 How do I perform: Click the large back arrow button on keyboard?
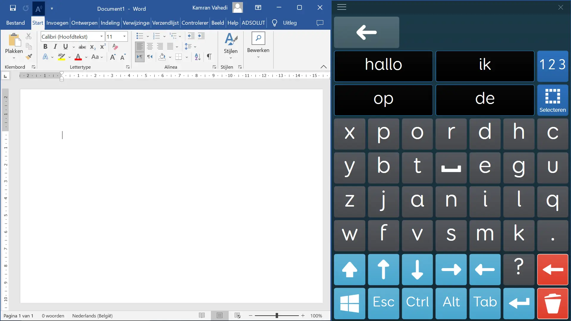(x=366, y=32)
